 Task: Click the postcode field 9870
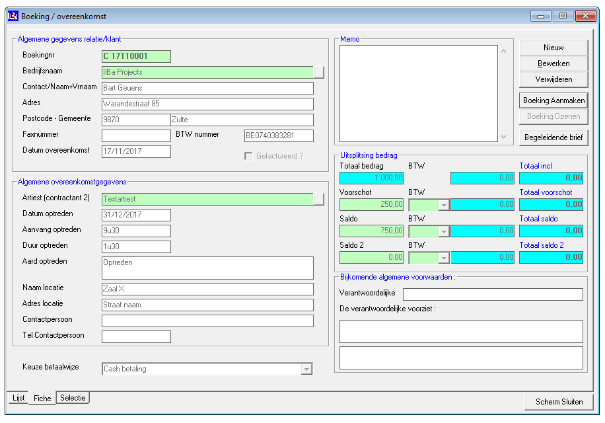136,120
